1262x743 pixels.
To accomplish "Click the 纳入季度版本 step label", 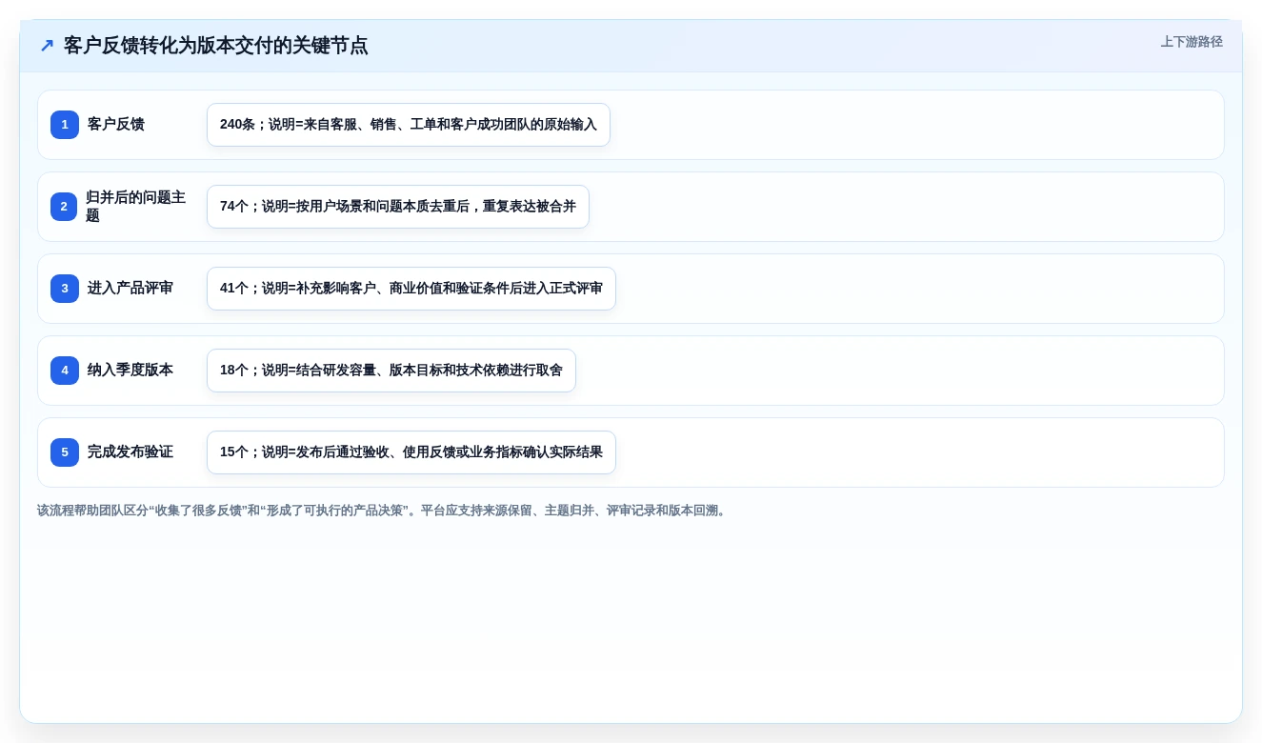I will 130,371.
